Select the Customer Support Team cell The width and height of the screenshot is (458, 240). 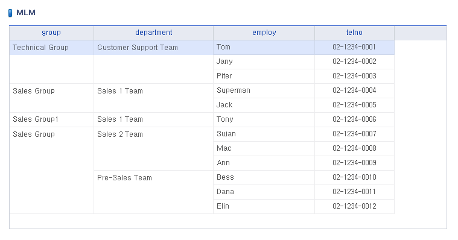click(154, 47)
